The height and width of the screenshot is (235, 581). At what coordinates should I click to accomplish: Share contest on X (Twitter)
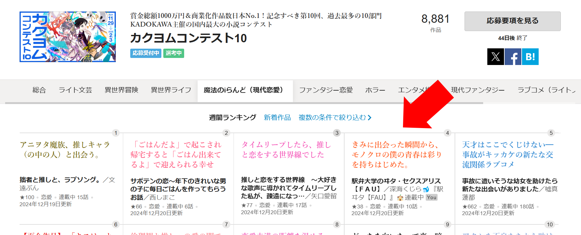click(495, 57)
